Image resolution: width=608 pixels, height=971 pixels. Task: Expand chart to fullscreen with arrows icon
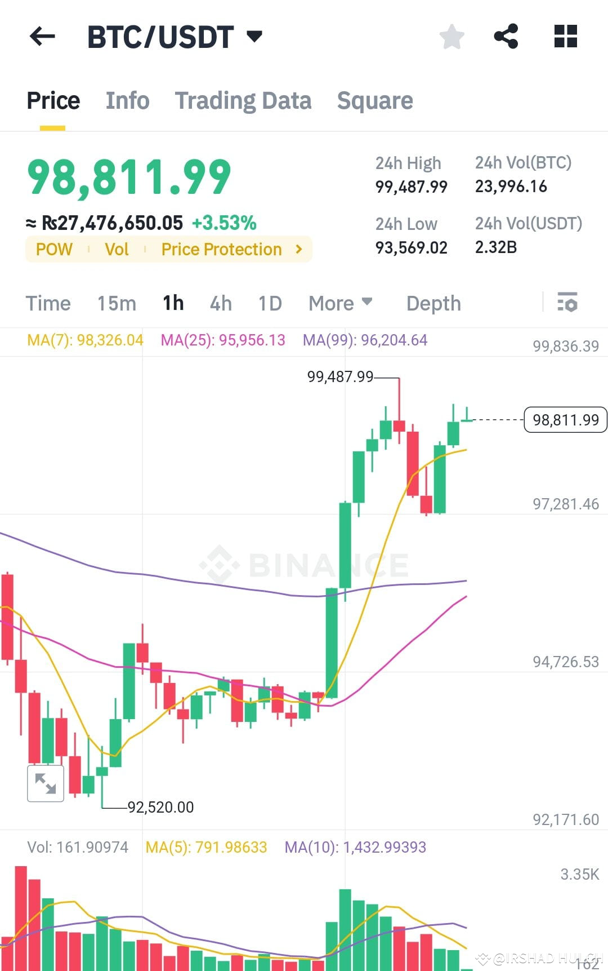pos(45,783)
